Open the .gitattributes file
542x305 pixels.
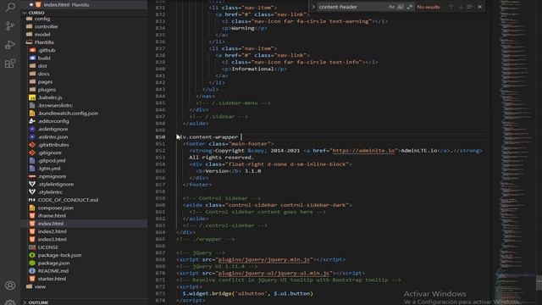53,145
